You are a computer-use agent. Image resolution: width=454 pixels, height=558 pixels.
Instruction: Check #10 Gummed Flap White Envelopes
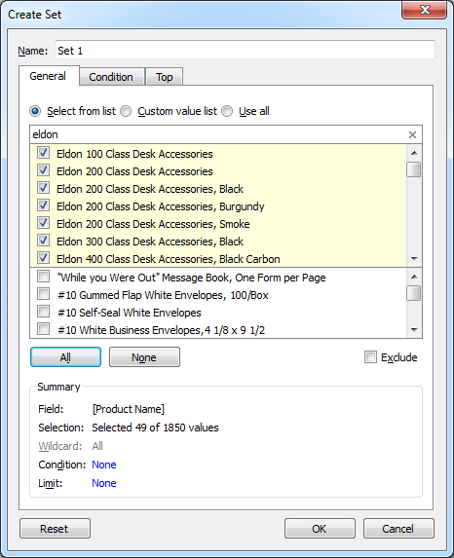pyautogui.click(x=44, y=294)
